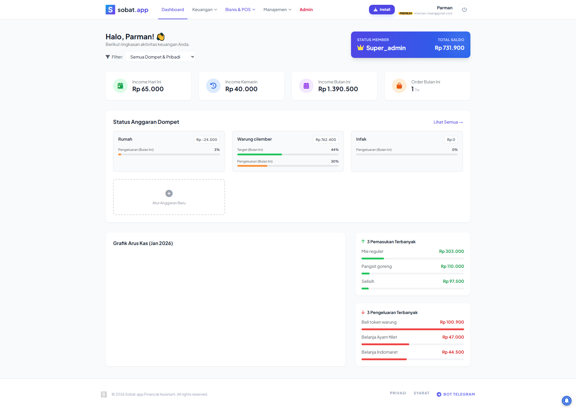Click the green Income Hari Ini calendar icon
The image size is (576, 410).
pyautogui.click(x=120, y=85)
